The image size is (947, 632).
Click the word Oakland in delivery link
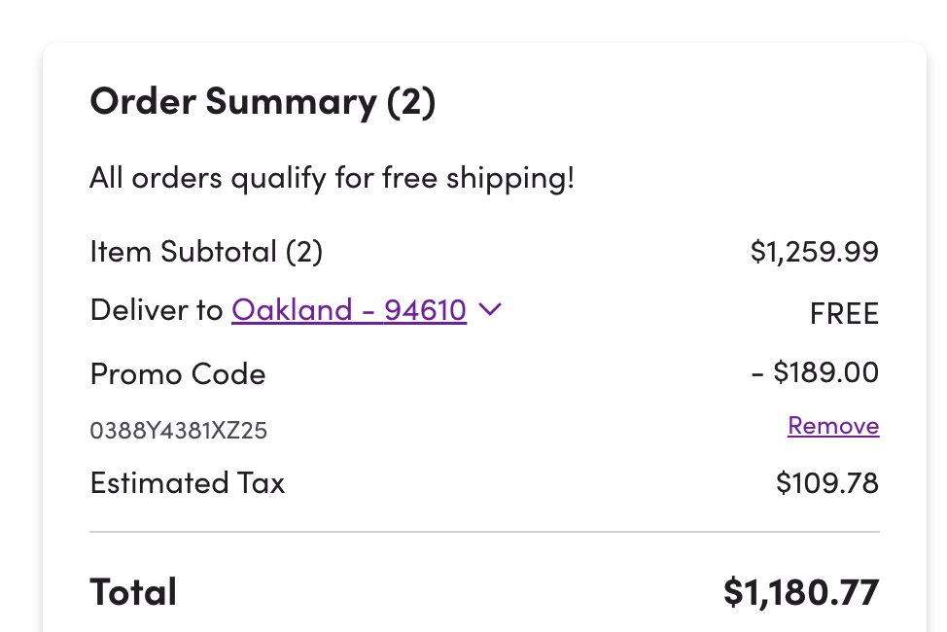[x=292, y=310]
